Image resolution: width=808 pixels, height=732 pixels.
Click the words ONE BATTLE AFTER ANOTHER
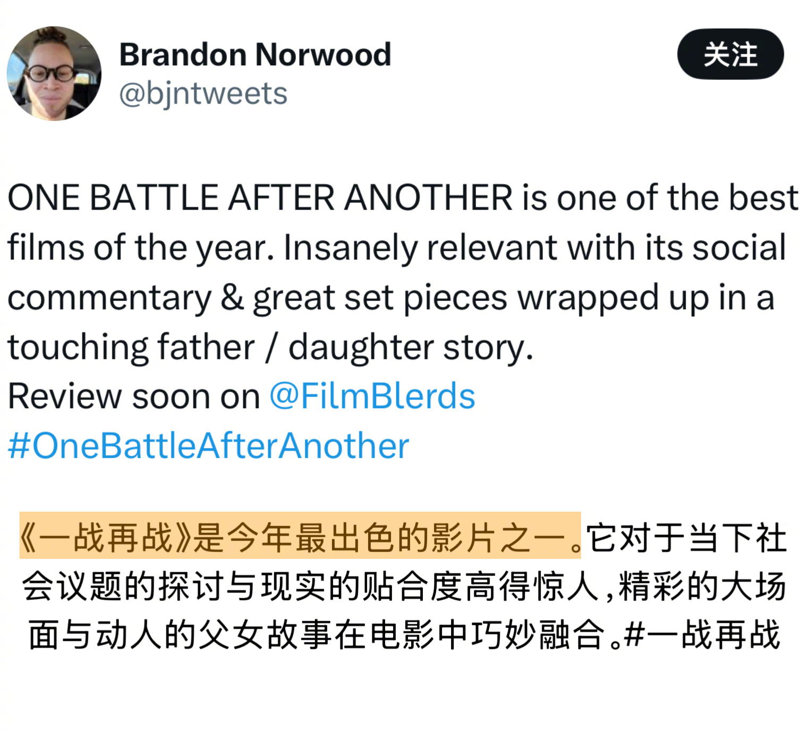(260, 197)
